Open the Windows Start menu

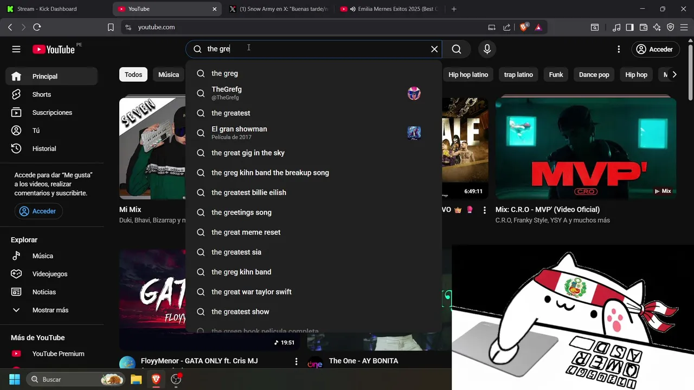tap(15, 379)
